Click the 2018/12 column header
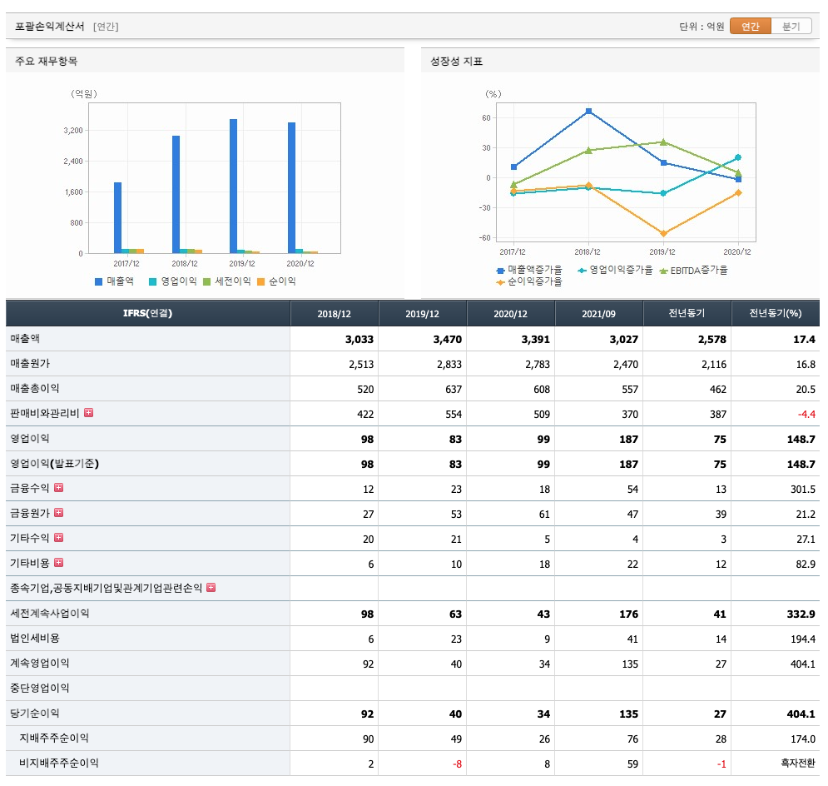The height and width of the screenshot is (786, 828). tap(335, 314)
